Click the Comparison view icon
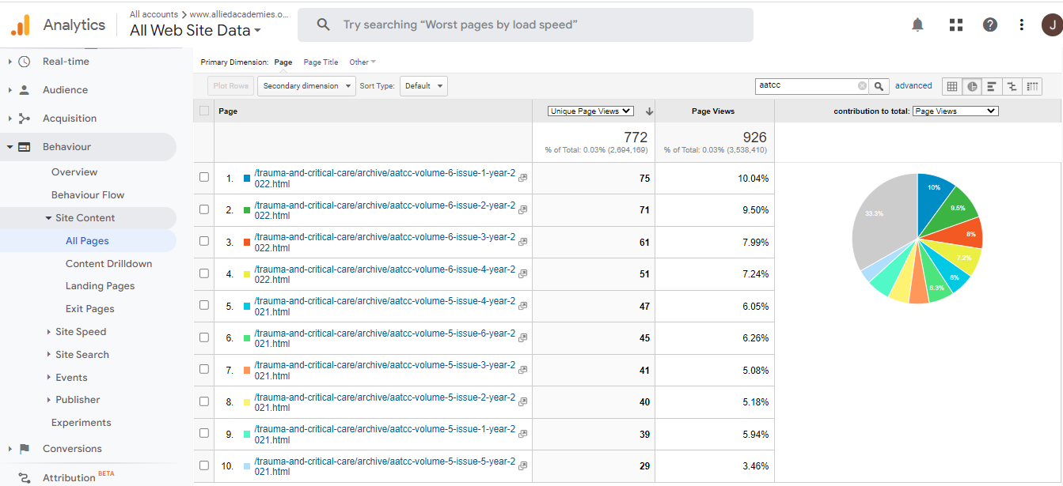This screenshot has height=486, width=1063. pos(1012,86)
